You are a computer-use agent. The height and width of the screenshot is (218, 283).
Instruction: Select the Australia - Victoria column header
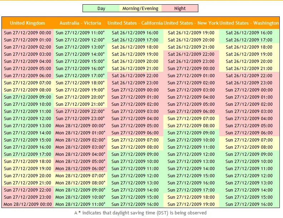pos(80,23)
